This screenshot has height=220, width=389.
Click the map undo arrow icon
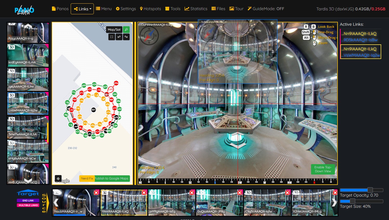click(x=119, y=37)
